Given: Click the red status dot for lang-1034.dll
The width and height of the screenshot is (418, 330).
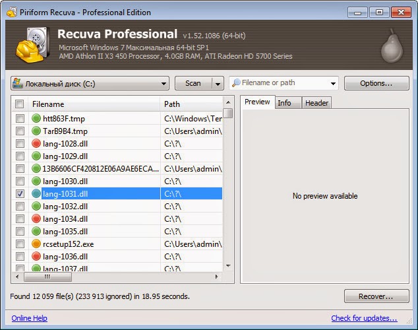Looking at the screenshot, I should click(x=36, y=218).
